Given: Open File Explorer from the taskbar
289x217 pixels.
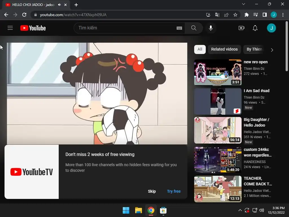Looking at the screenshot, I should coord(138,210).
